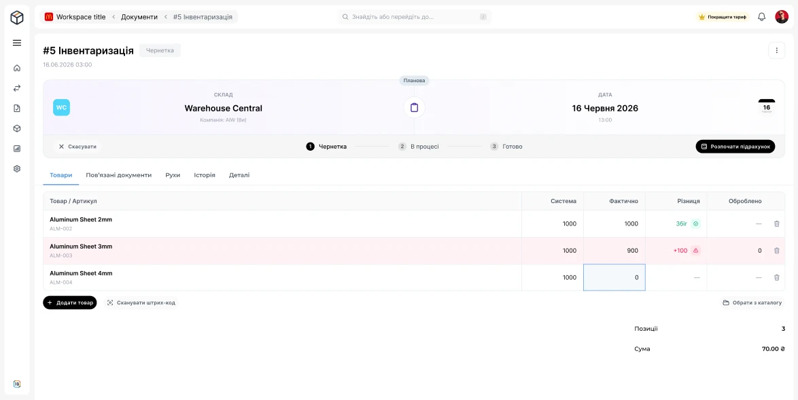Screen dimensions: 798x400
Task: Open Історія tab
Action: pyautogui.click(x=205, y=175)
